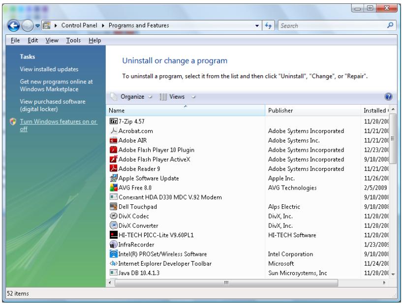Click the DivX Converter icon
This screenshot has height=303, width=402.
(113, 225)
